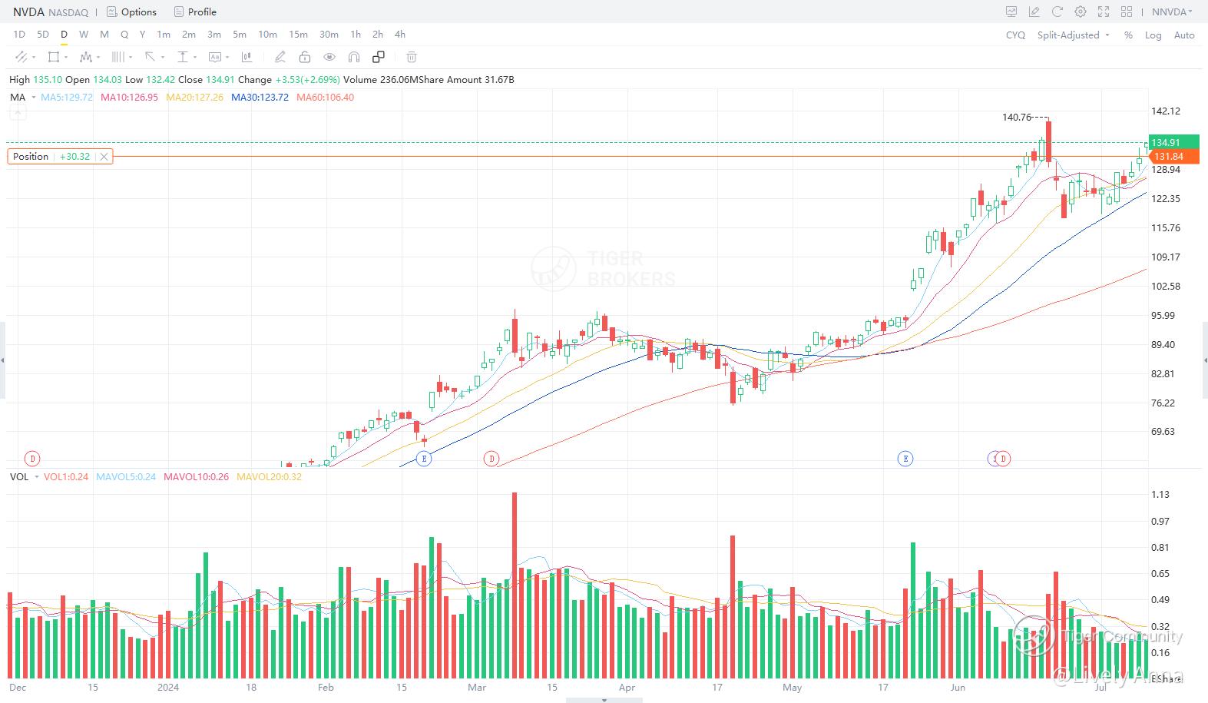Open the chart monitor icon

click(1011, 12)
